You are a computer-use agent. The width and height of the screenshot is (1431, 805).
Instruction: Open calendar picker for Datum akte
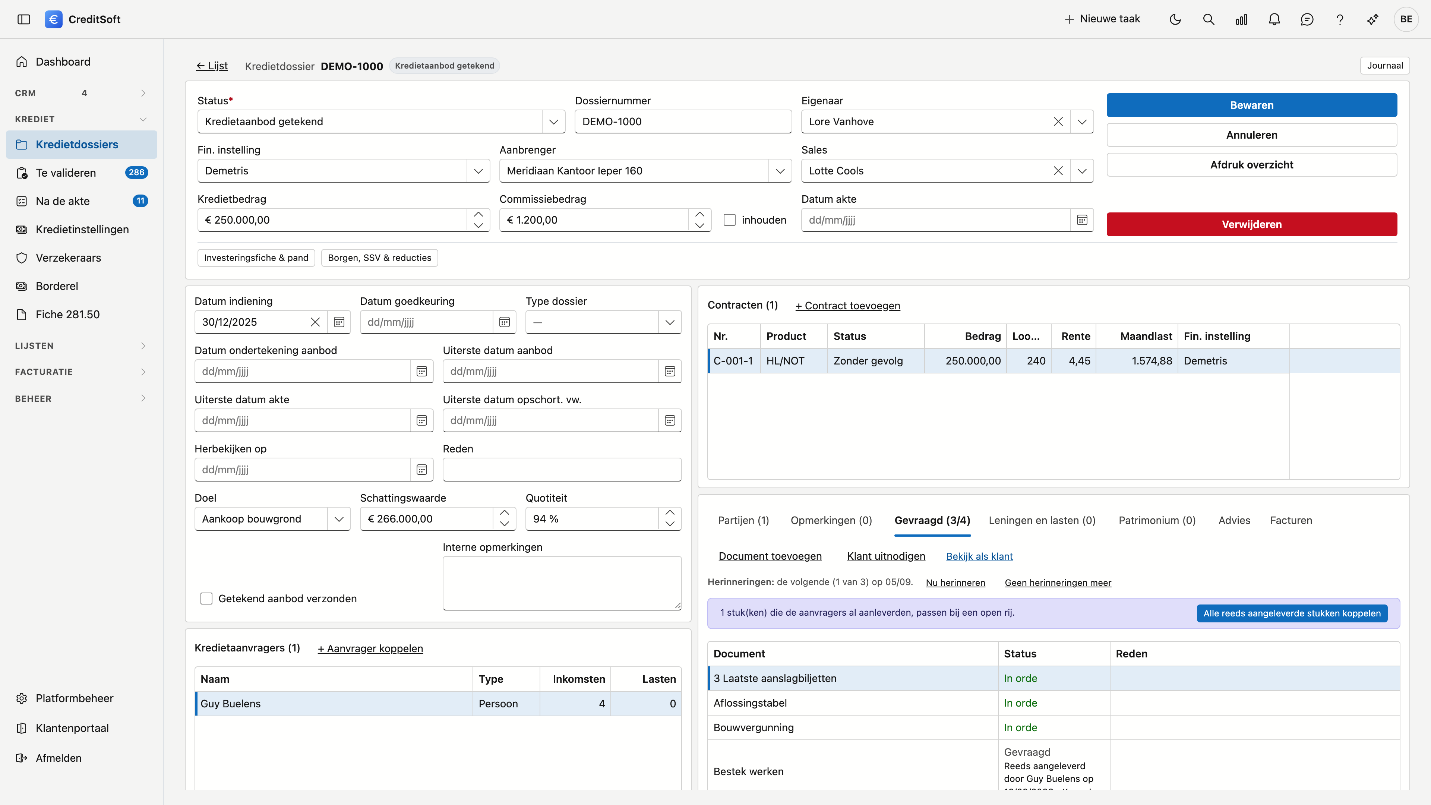(x=1082, y=220)
